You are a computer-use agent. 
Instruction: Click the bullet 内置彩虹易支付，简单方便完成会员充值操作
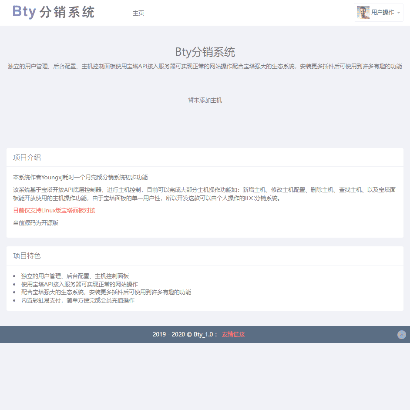click(x=78, y=300)
